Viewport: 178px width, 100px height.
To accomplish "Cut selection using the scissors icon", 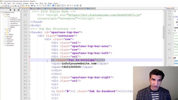I will 18,6.
